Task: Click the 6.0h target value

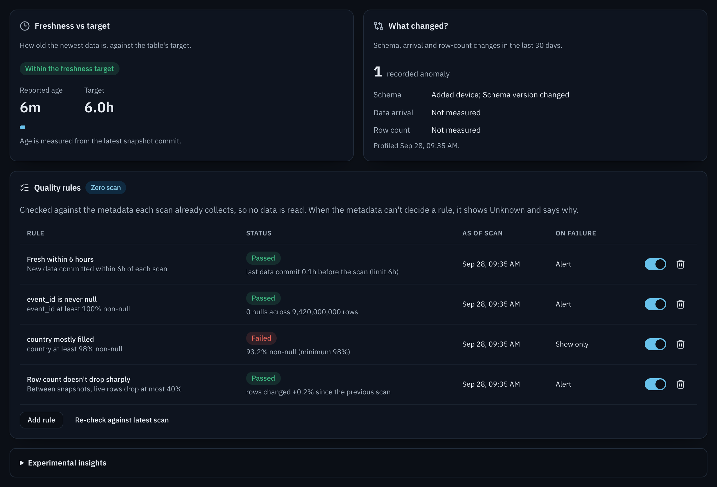Action: pos(99,107)
